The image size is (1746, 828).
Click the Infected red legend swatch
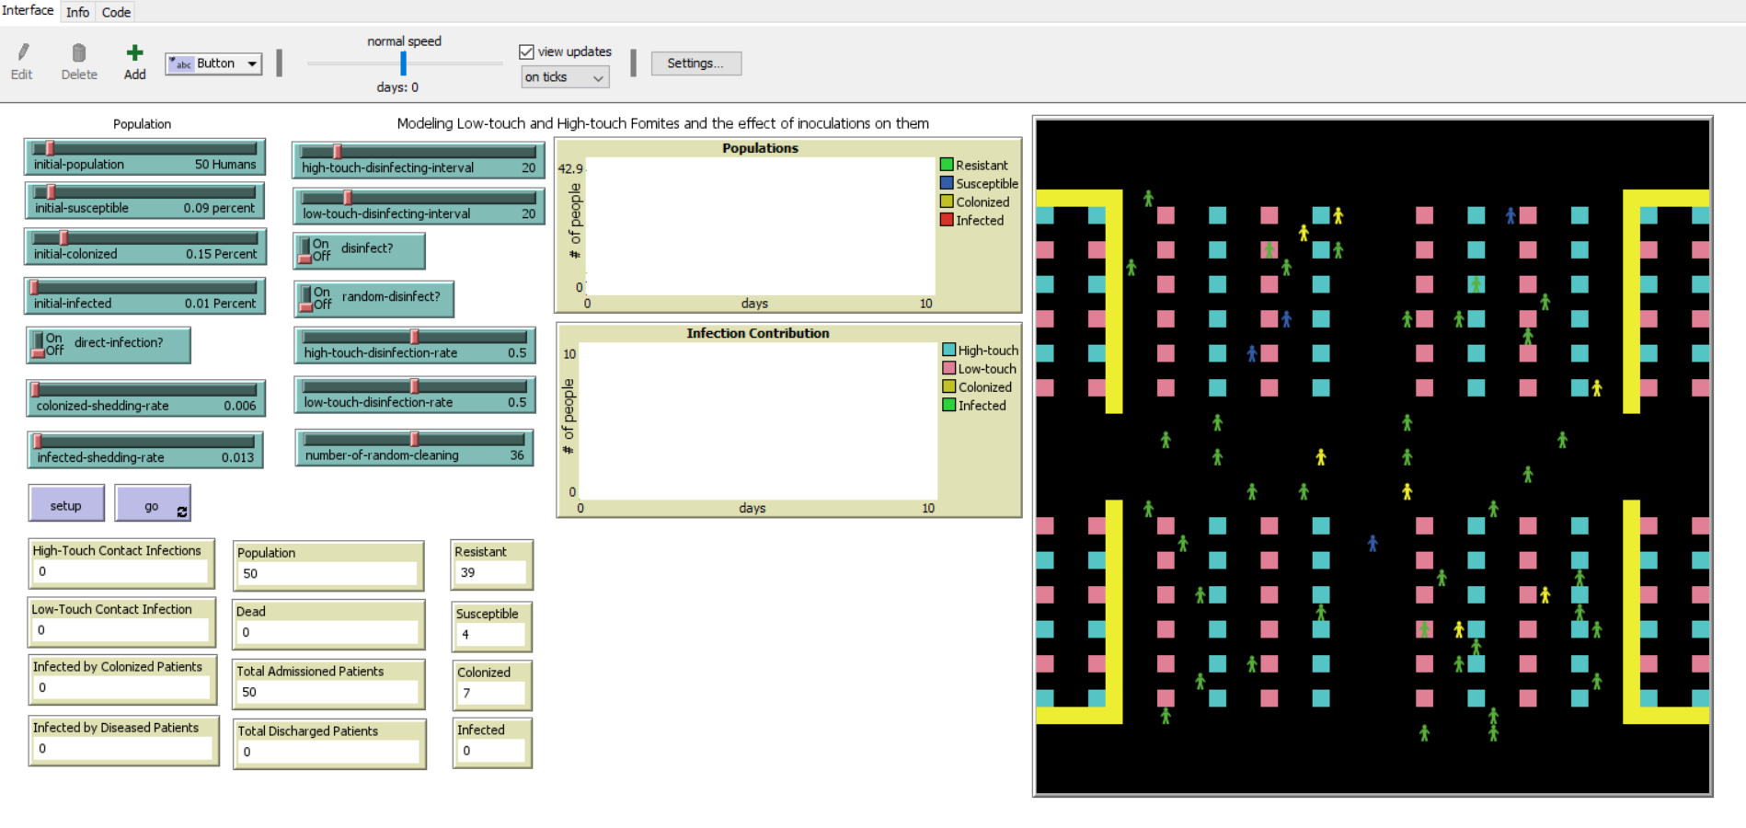(x=947, y=220)
